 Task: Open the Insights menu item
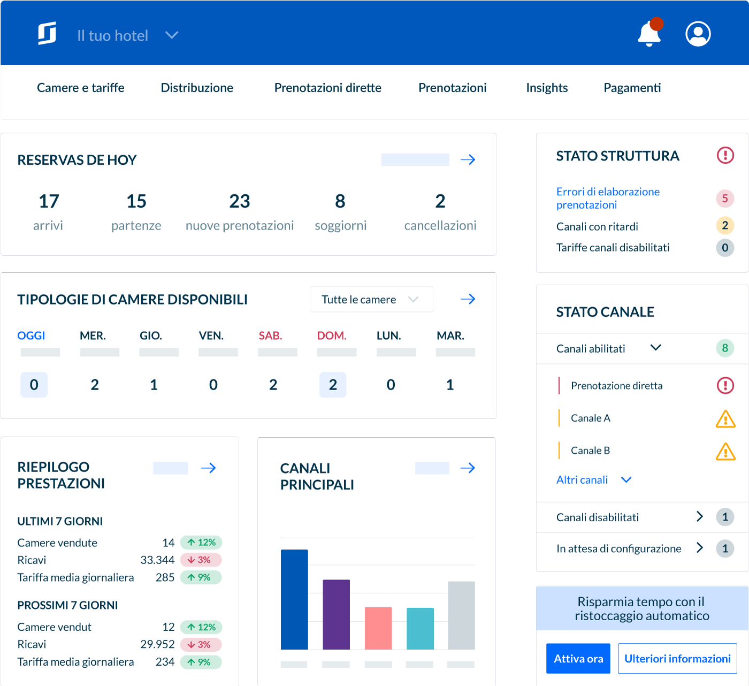click(546, 88)
